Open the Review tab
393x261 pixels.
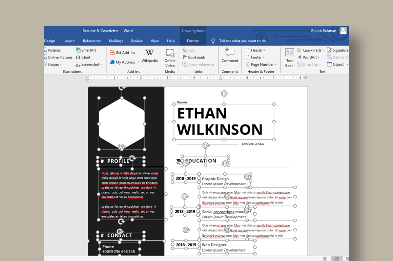click(x=137, y=41)
